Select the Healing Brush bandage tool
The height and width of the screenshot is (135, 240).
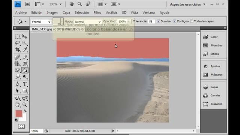click(18, 57)
